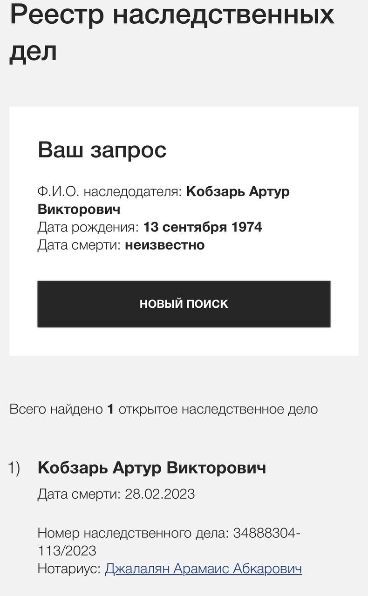Click bold Кобзарь Артур in query card
The width and height of the screenshot is (368, 596).
point(238,192)
